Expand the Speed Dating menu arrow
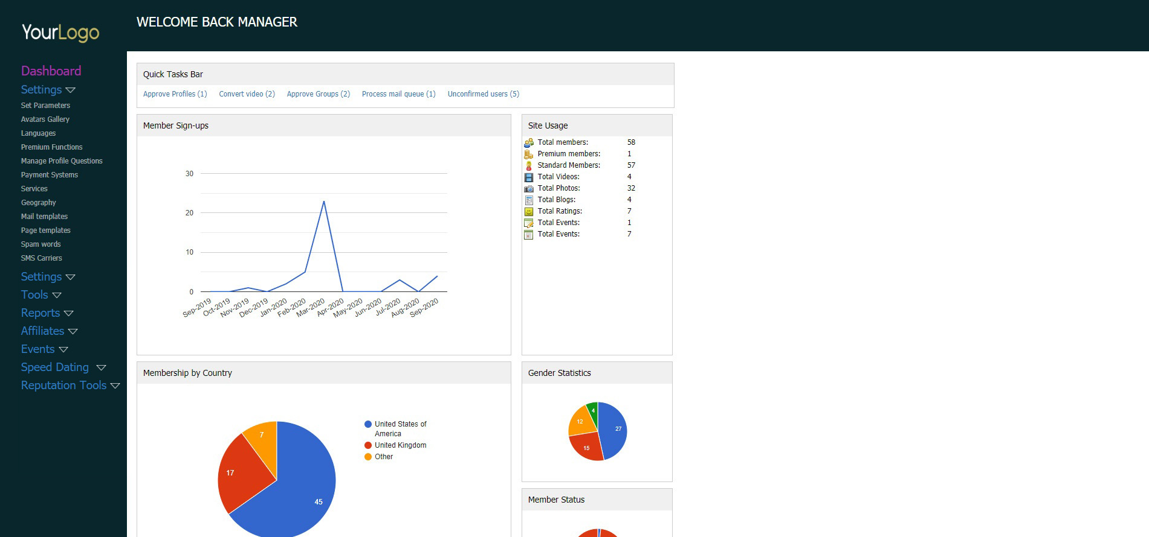 coord(101,367)
